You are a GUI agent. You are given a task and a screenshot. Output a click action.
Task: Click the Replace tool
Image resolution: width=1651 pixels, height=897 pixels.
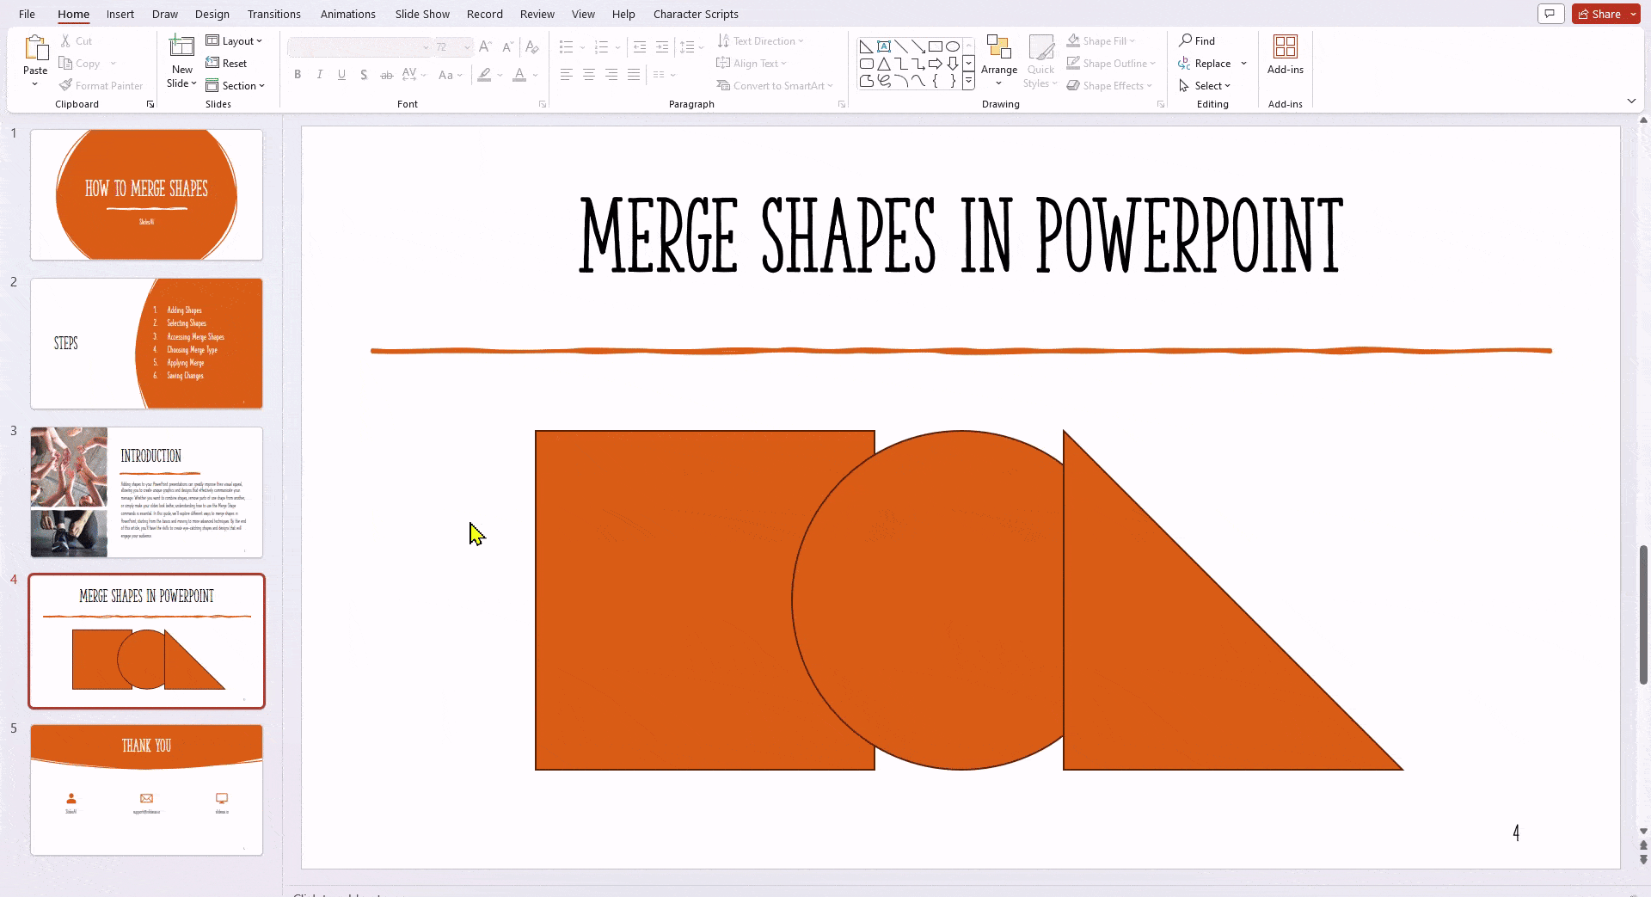tap(1212, 63)
